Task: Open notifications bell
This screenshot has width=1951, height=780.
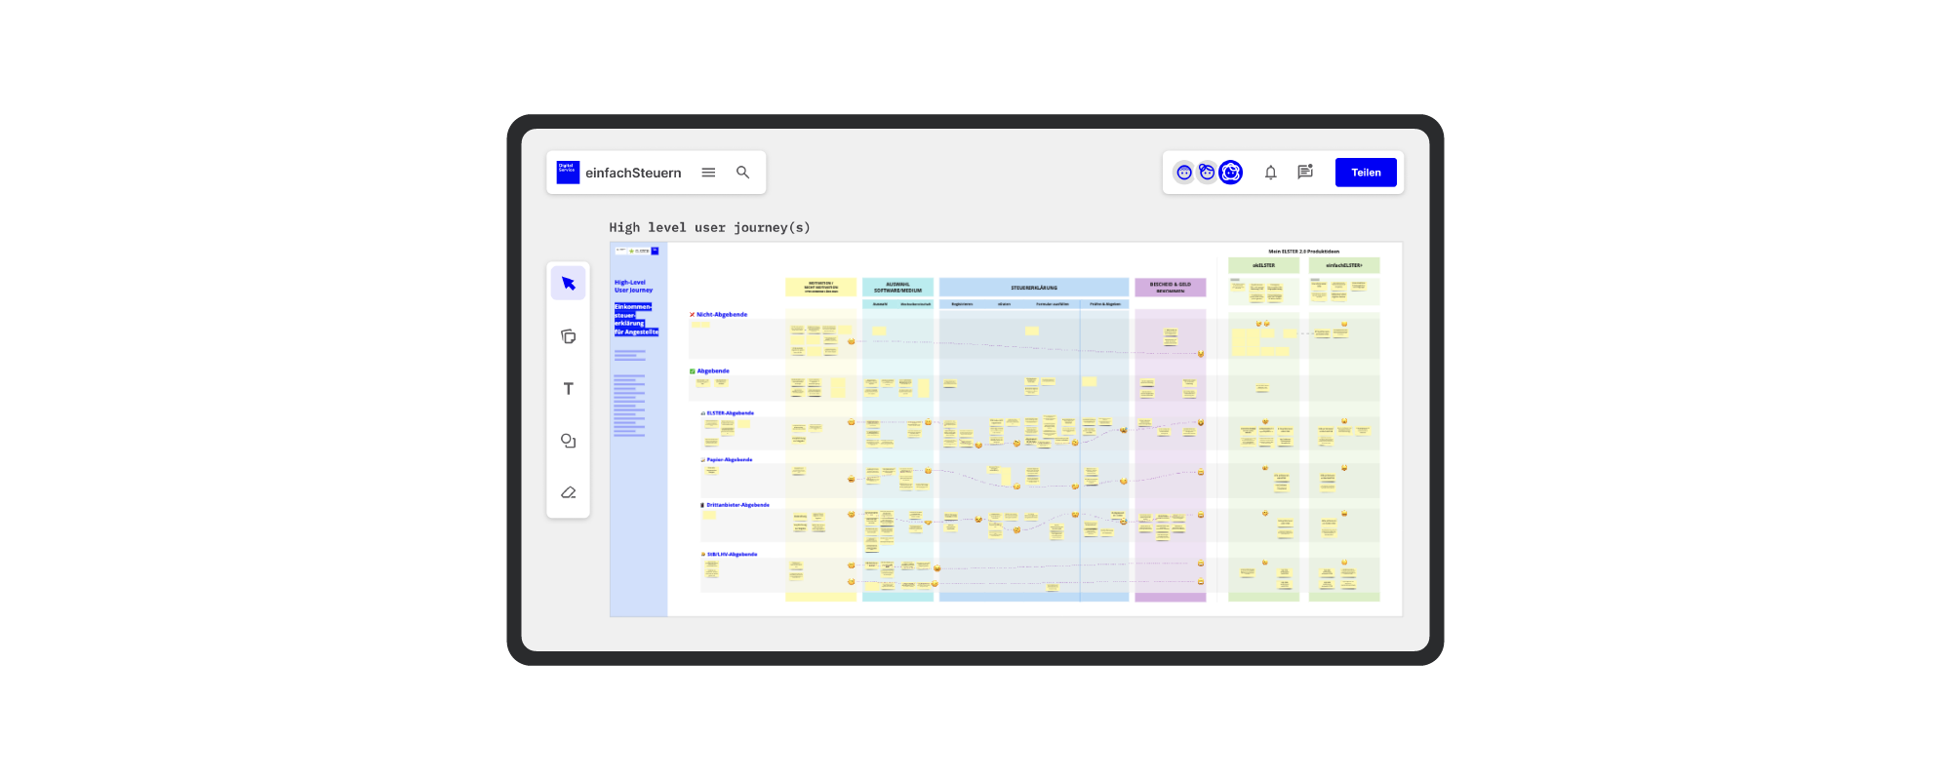Action: tap(1270, 173)
